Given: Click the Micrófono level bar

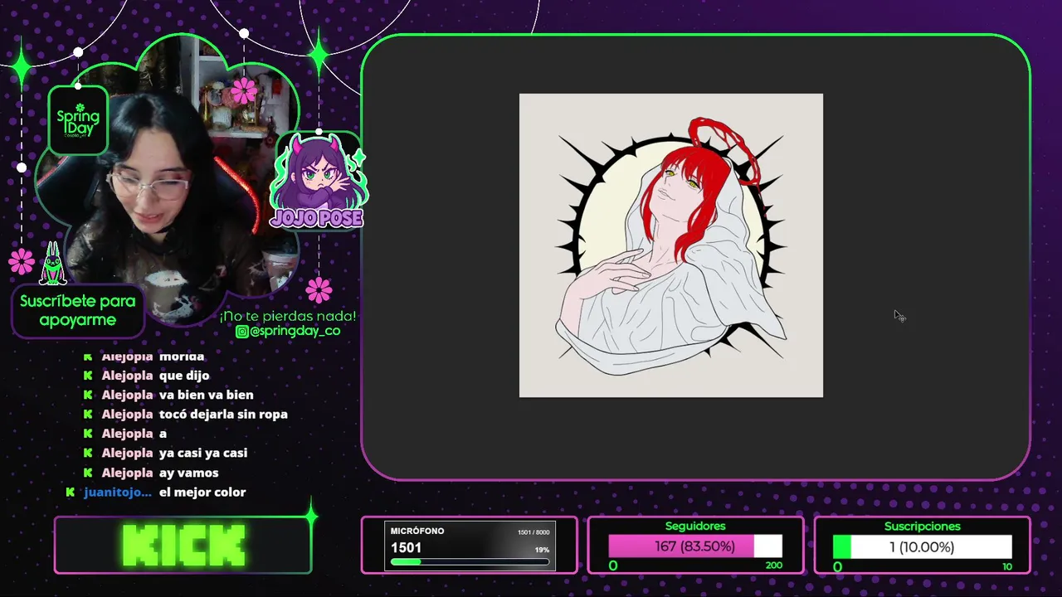Looking at the screenshot, I should (x=470, y=561).
